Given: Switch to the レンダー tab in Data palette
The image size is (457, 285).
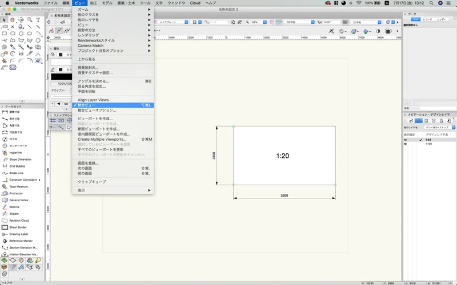Looking at the screenshot, I should coord(441,19).
